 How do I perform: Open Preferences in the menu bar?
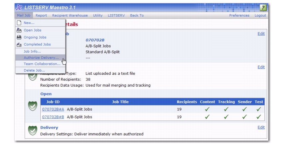click(239, 15)
